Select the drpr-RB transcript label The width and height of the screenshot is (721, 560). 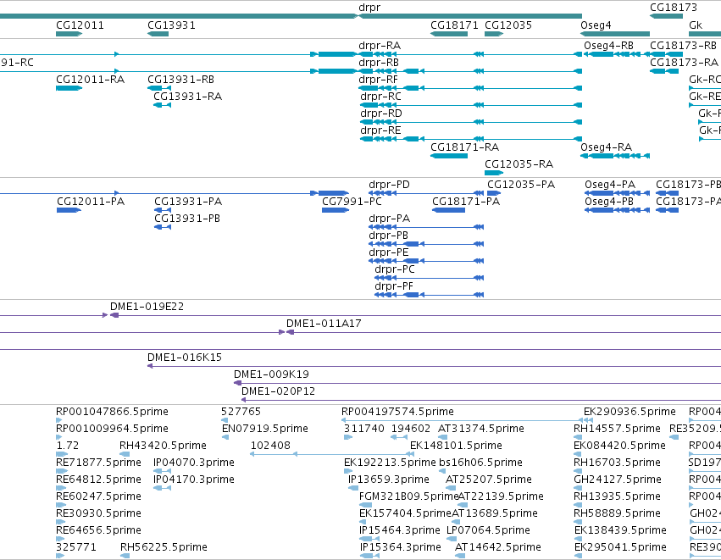379,63
